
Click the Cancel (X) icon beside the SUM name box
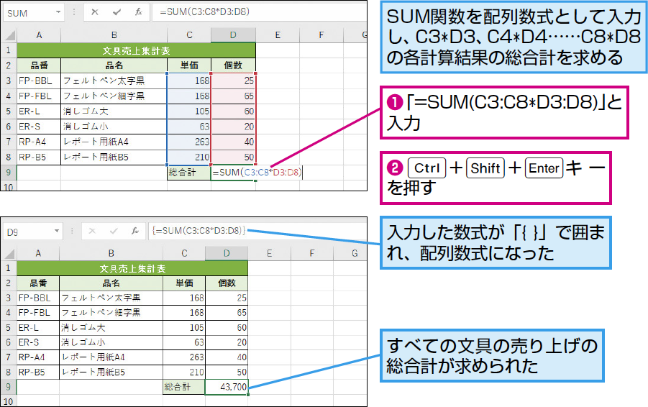(x=94, y=12)
